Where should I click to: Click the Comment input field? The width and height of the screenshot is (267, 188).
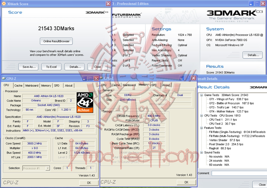point(239,173)
